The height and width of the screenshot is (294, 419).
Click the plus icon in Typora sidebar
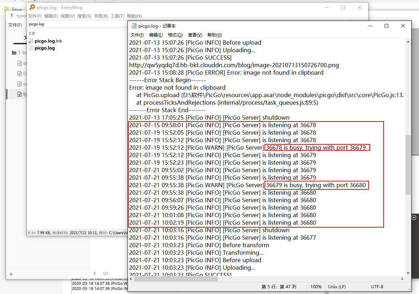tap(11, 274)
